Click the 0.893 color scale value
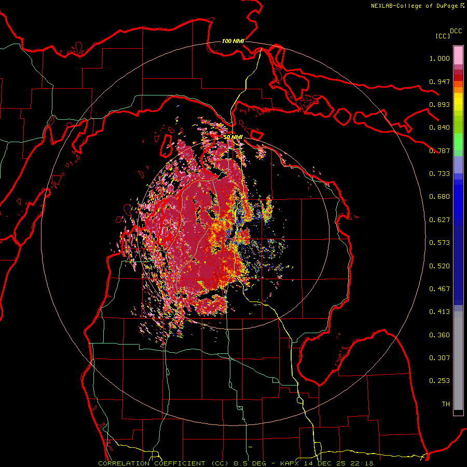 tap(439, 104)
